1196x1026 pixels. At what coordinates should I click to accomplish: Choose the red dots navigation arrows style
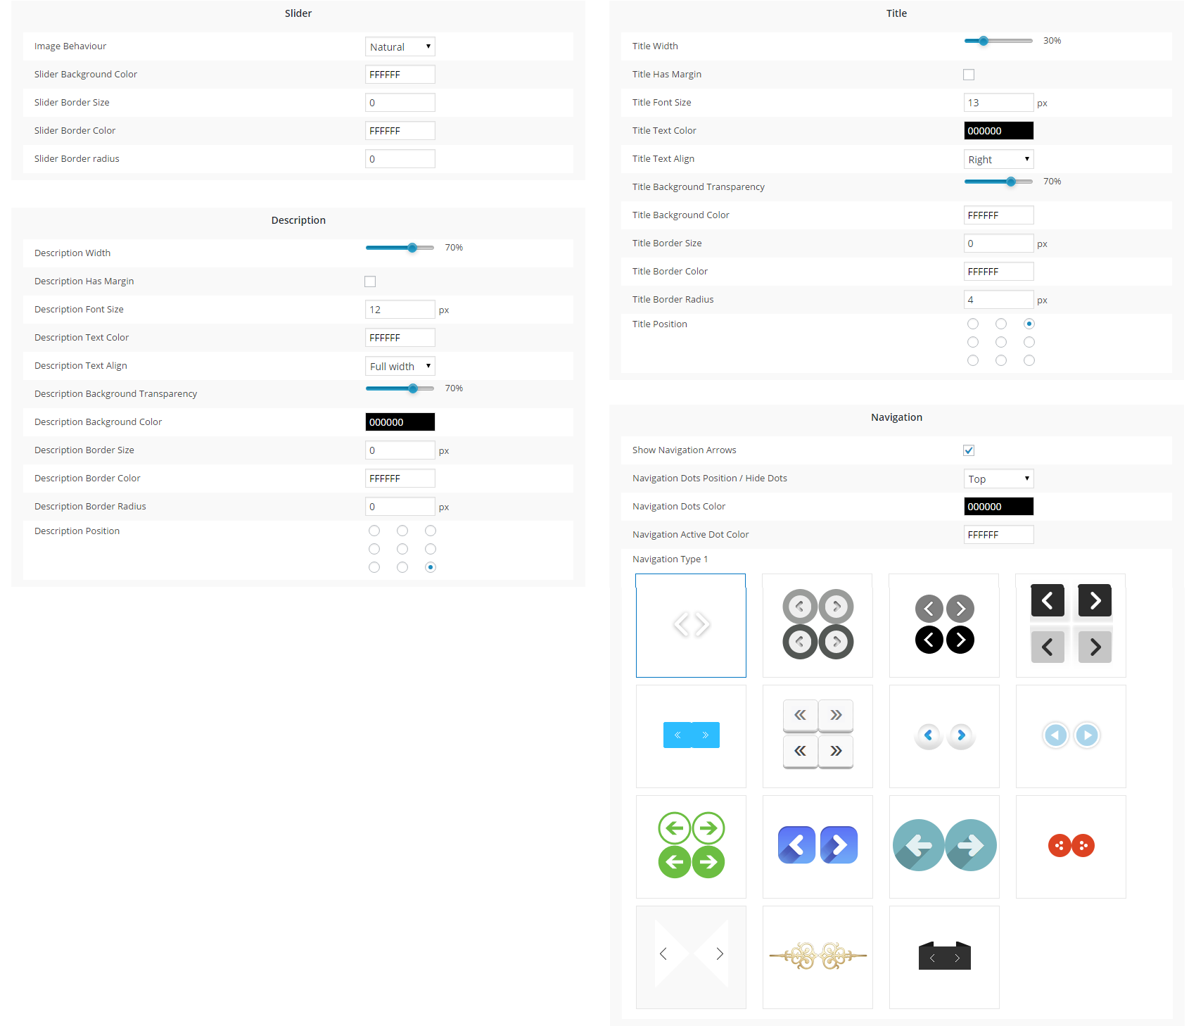click(1071, 847)
